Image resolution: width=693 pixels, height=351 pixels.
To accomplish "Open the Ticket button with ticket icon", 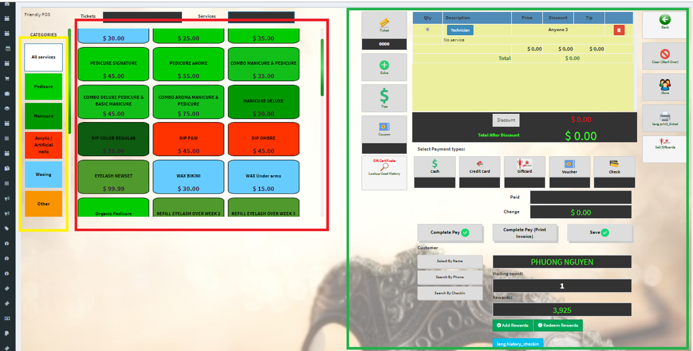I will pyautogui.click(x=384, y=25).
